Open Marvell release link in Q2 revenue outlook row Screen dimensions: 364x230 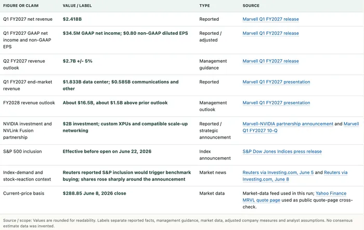270,61
